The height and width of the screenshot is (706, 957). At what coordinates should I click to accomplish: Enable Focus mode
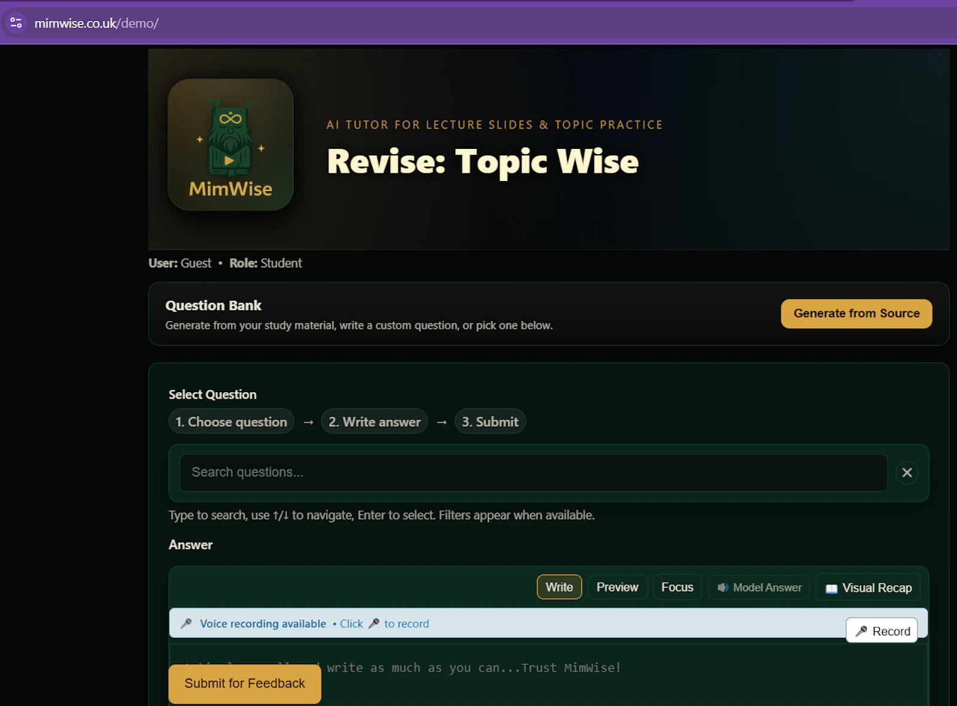click(x=677, y=587)
